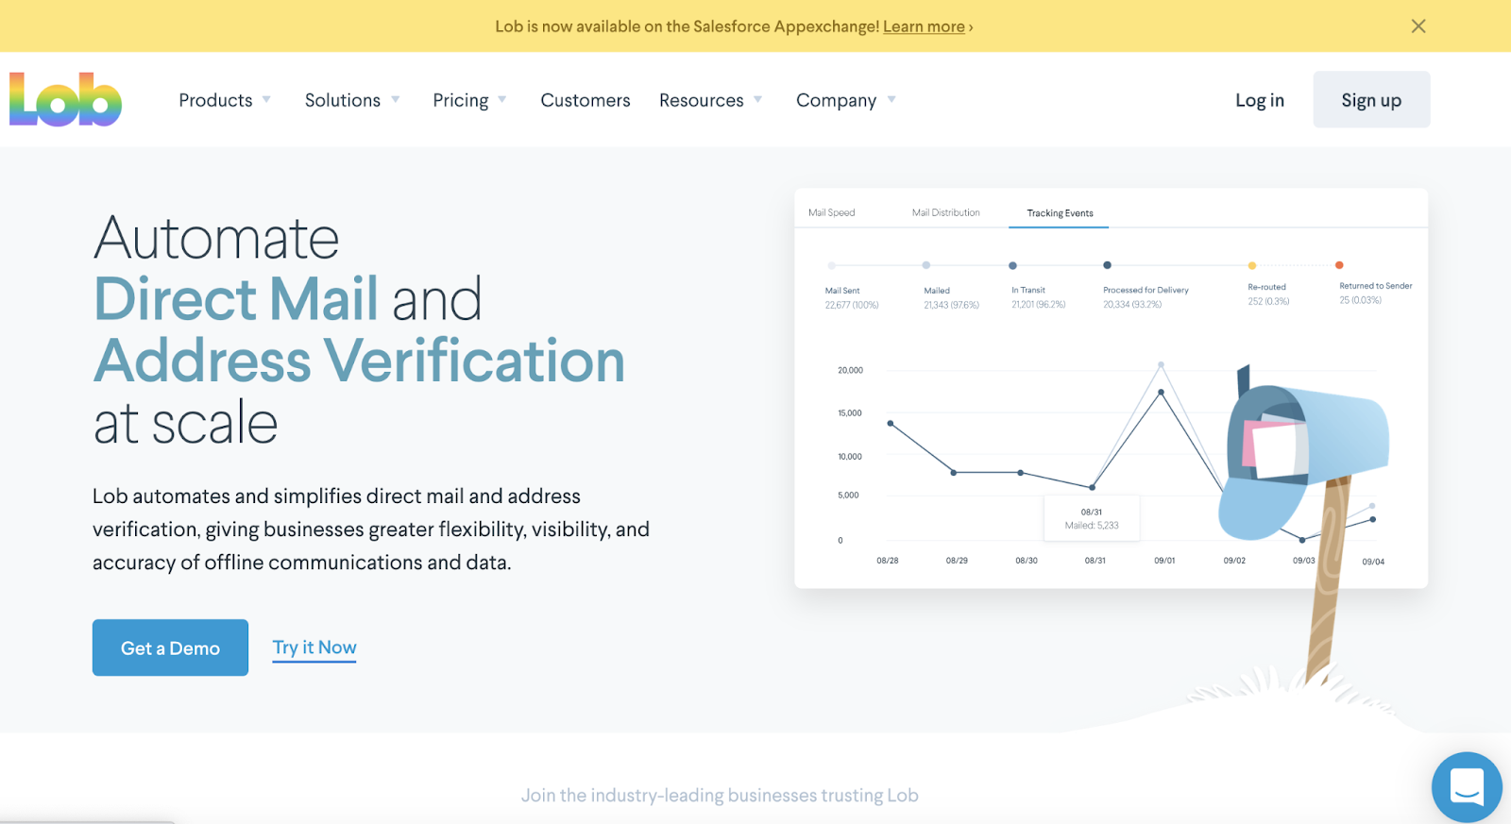Click the '252 (0.3%)' Re-routed value
Viewport: 1511px width, 824px height.
click(1268, 301)
